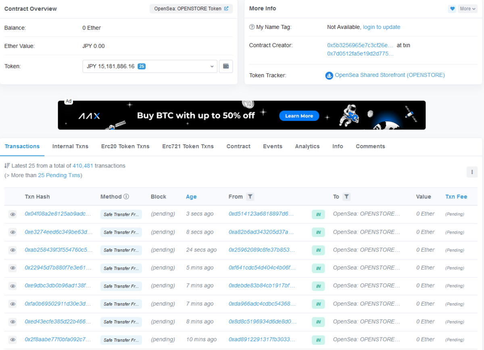
Task: Click the IN badge in the 8 secs ago row
Action: coord(318,232)
